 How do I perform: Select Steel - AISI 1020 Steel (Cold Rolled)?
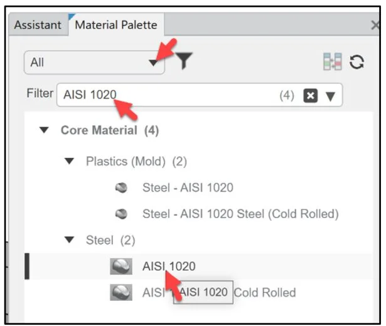click(x=240, y=214)
